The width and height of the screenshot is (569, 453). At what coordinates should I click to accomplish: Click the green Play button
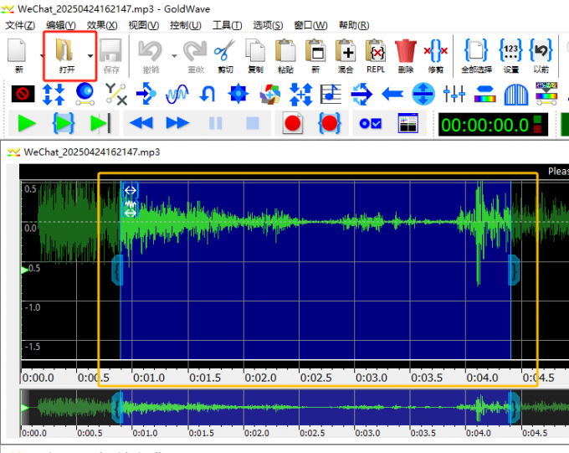[x=27, y=124]
